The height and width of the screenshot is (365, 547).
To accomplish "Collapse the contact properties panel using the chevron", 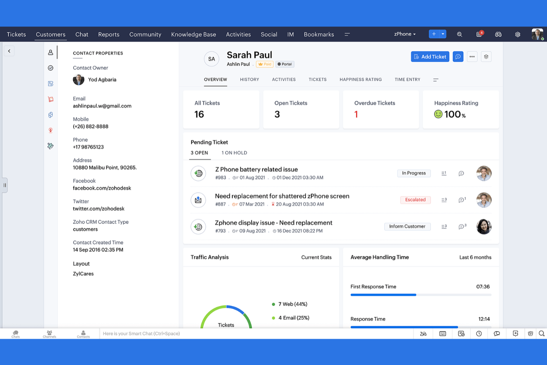I will click(x=9, y=51).
